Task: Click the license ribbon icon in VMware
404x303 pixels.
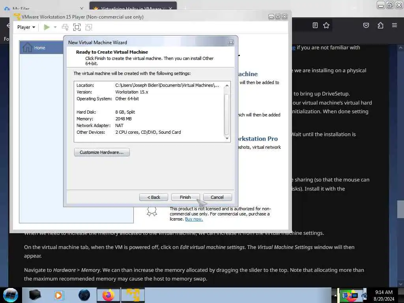Action: click(152, 212)
